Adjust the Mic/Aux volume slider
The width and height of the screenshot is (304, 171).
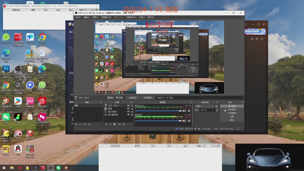[158, 111]
